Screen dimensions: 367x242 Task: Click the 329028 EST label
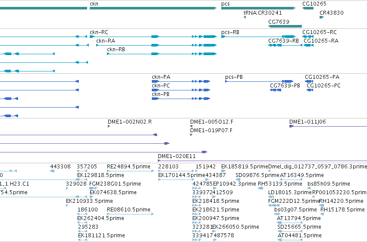point(76,184)
